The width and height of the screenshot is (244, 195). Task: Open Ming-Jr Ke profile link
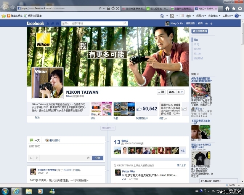177,23
